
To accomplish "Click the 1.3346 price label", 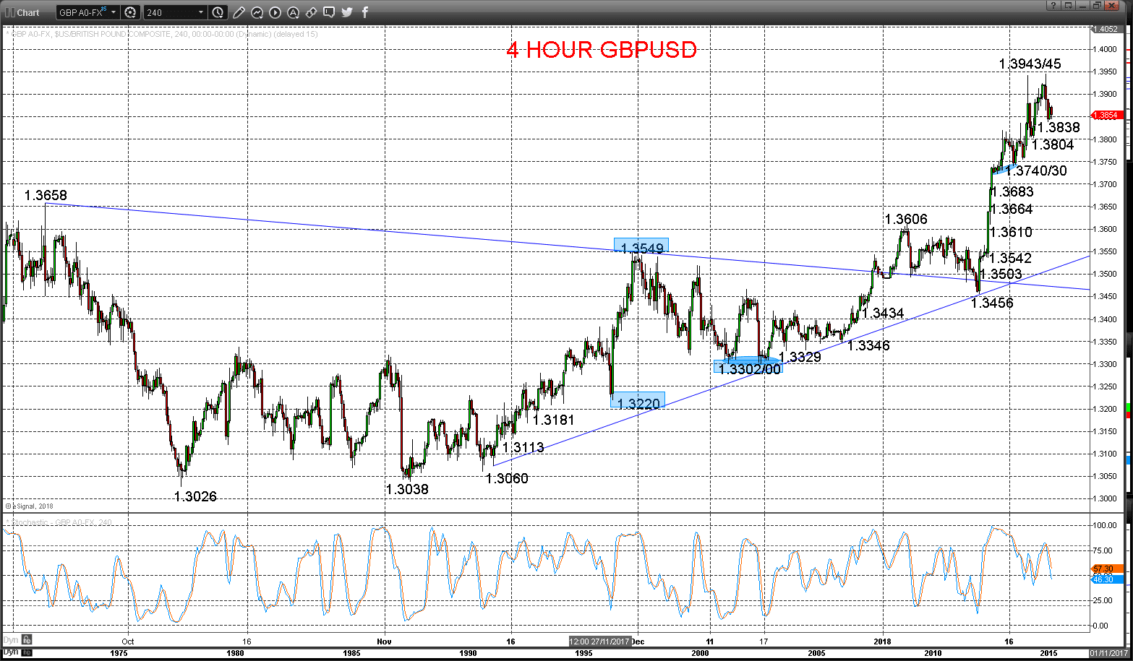I will click(868, 345).
